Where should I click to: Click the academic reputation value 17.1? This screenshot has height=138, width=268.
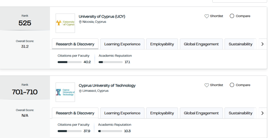point(127,62)
